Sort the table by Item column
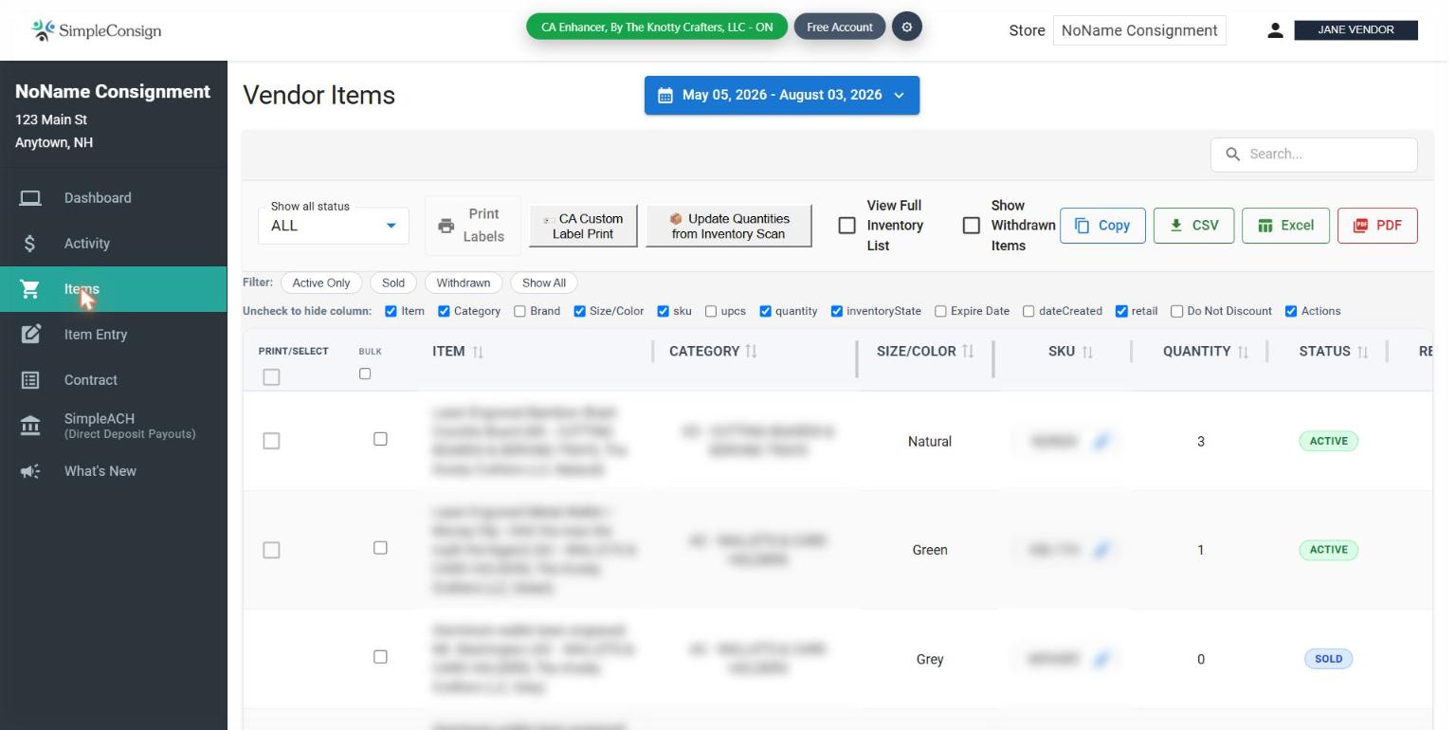The width and height of the screenshot is (1456, 730). tap(478, 352)
